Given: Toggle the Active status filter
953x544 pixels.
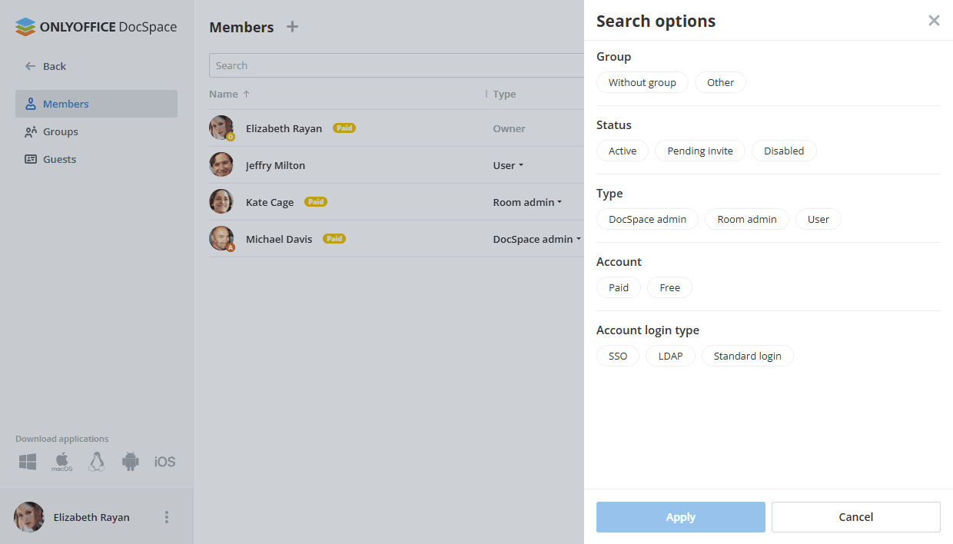Looking at the screenshot, I should (622, 151).
